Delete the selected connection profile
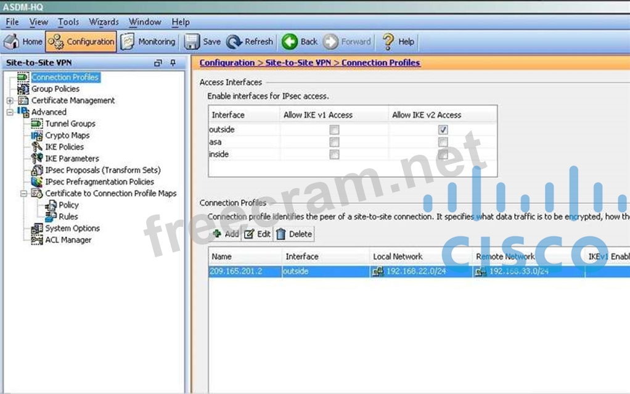Image resolution: width=630 pixels, height=394 pixels. [294, 234]
